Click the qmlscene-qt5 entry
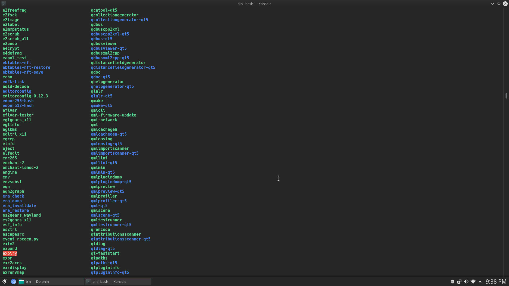Viewport: 509px width, 286px height. pyautogui.click(x=105, y=215)
